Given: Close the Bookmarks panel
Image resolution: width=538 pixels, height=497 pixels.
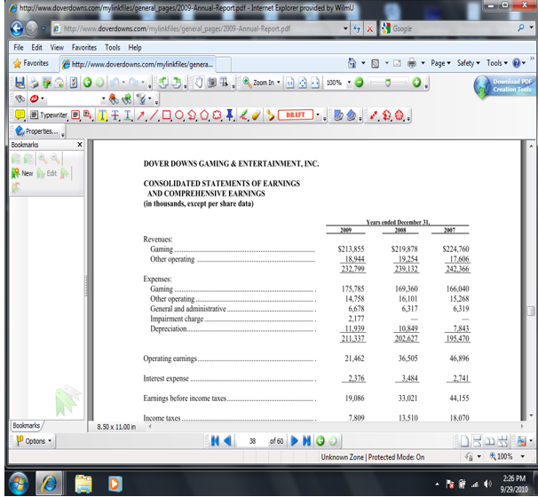Looking at the screenshot, I should coord(80,144).
